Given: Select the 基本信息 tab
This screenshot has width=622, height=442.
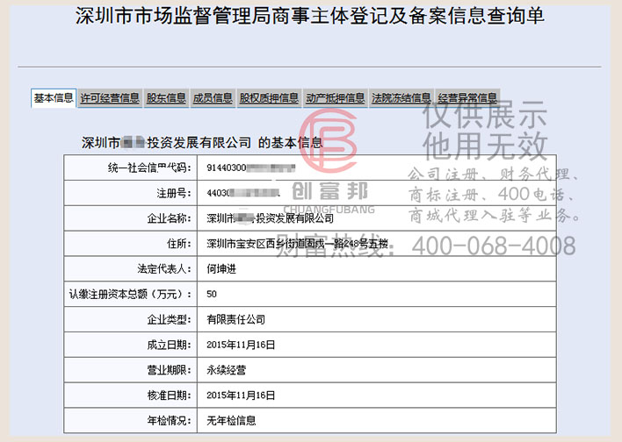Looking at the screenshot, I should click(x=54, y=98).
